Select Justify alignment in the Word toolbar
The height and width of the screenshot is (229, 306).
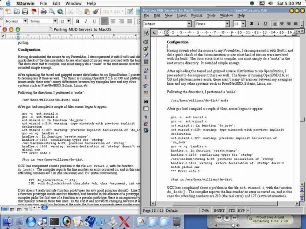tap(130, 21)
